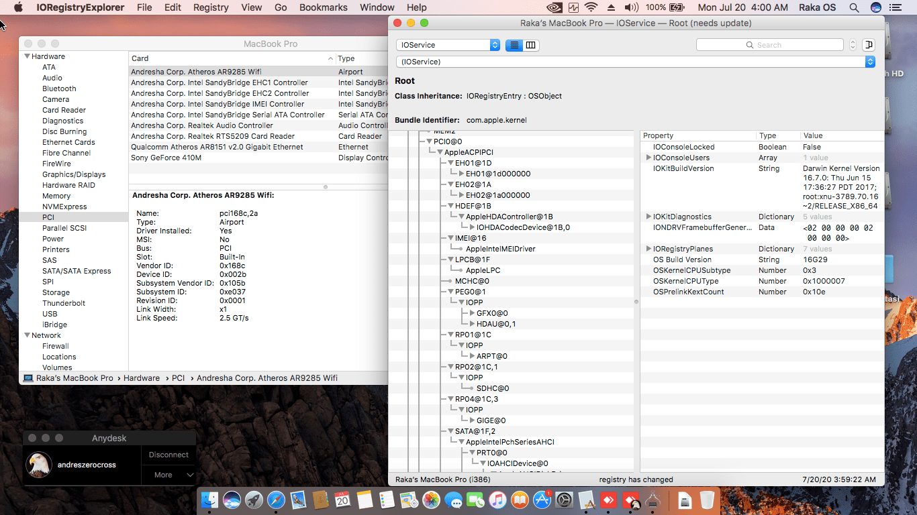917x515 pixels.
Task: Collapse the PCI0@0 tree node
Action: click(x=429, y=141)
